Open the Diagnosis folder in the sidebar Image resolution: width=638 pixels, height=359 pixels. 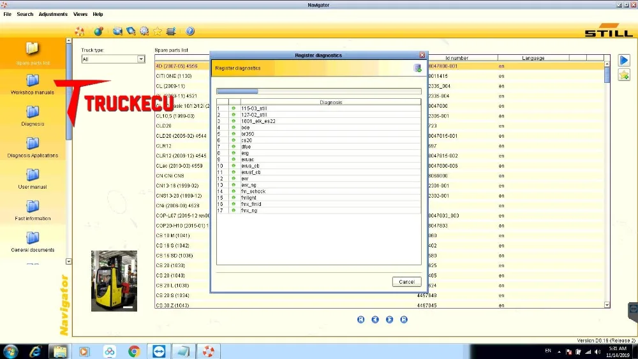[33, 116]
